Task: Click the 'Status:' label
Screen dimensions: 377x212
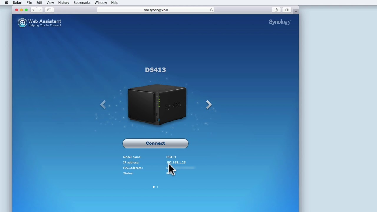Action: 128,173
